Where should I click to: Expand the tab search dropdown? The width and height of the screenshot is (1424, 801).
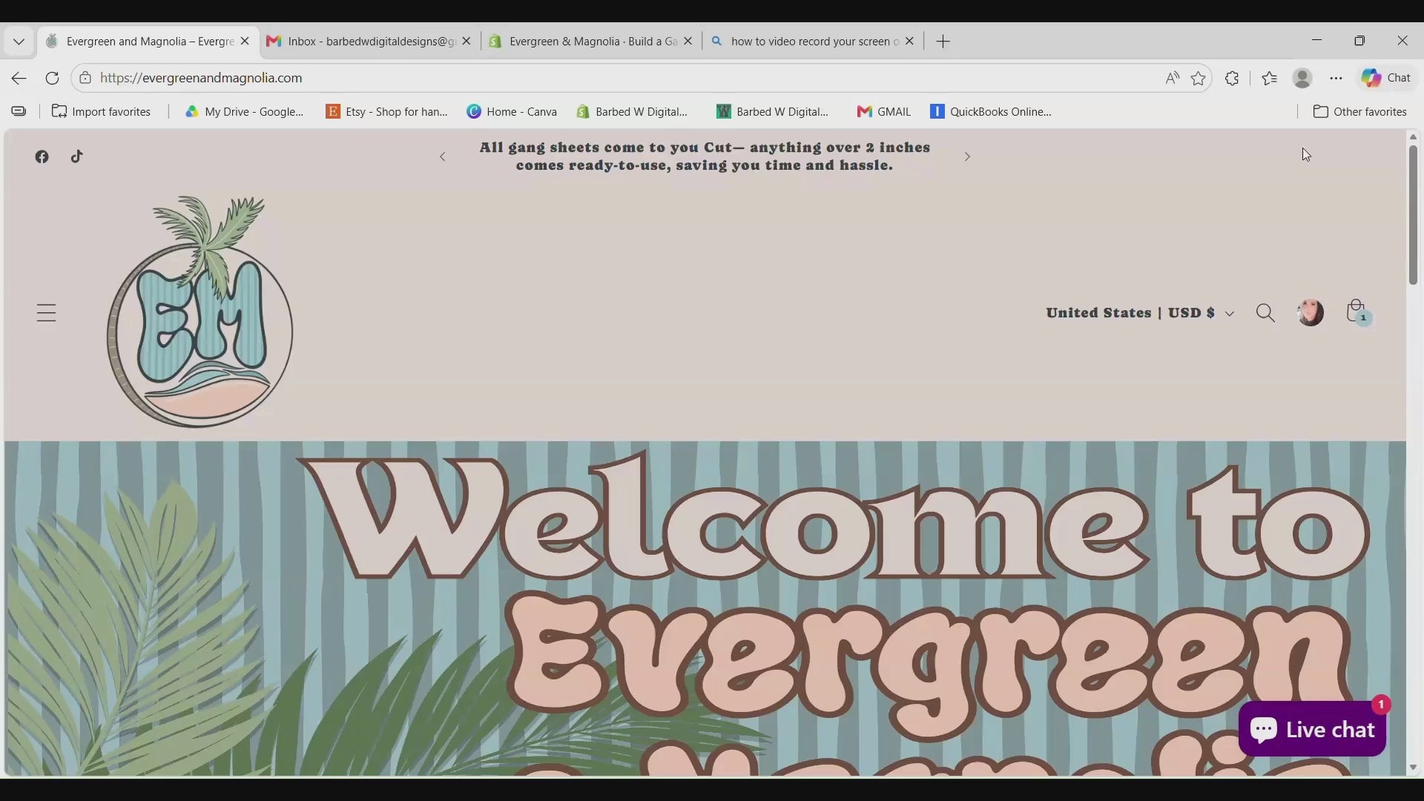point(19,42)
